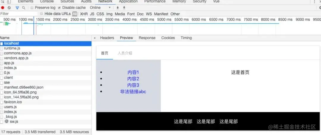
Task: Select the sw.js service worker request
Action: point(46,122)
